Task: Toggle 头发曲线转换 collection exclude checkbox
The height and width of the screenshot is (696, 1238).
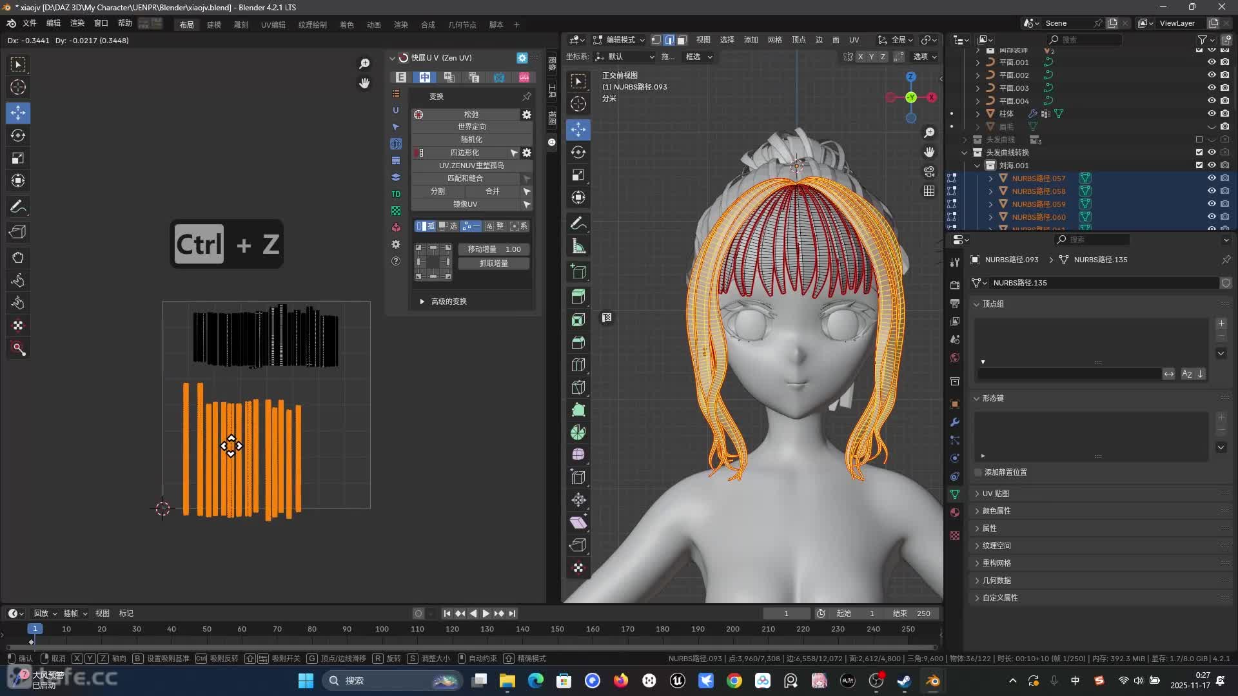Action: click(1199, 153)
